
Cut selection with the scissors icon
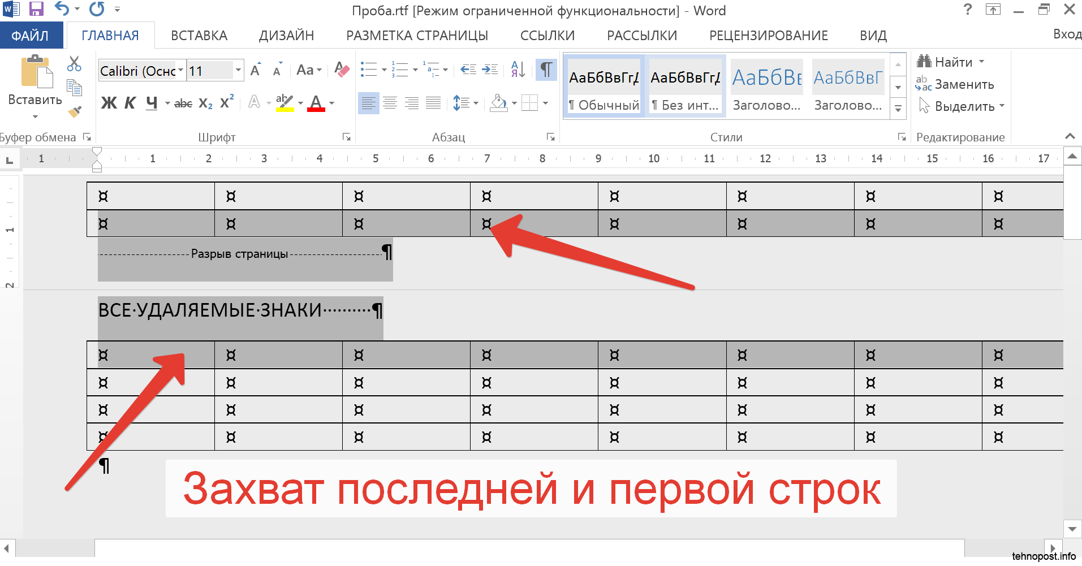pos(74,63)
